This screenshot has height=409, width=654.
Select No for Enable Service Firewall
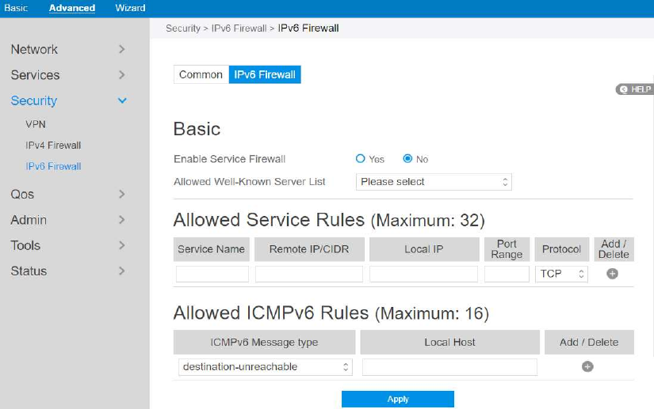[x=407, y=159]
